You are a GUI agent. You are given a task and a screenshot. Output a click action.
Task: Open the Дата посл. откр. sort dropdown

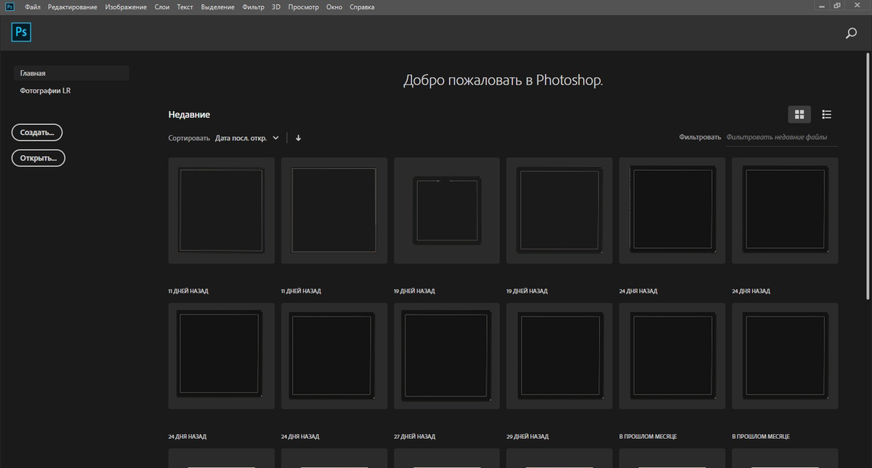[247, 138]
